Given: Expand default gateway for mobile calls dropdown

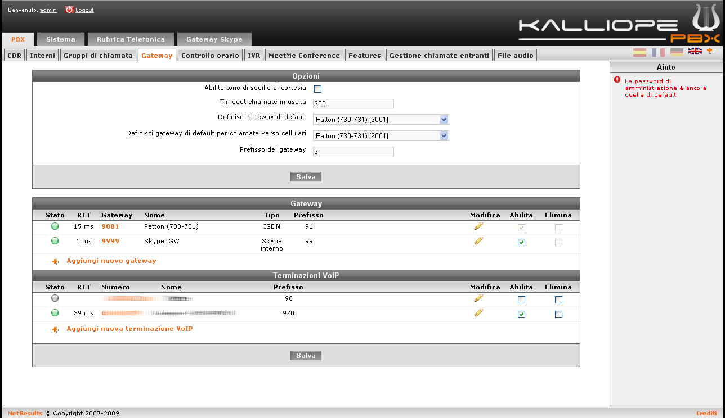Looking at the screenshot, I should pos(381,136).
